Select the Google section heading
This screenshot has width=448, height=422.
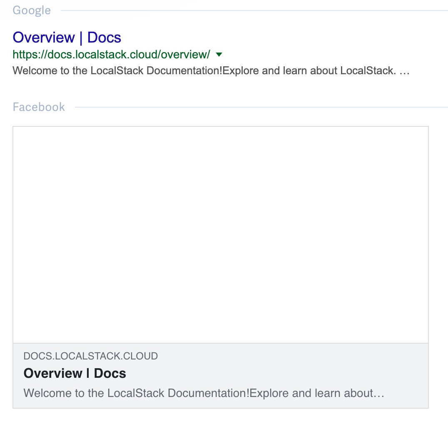click(x=31, y=10)
